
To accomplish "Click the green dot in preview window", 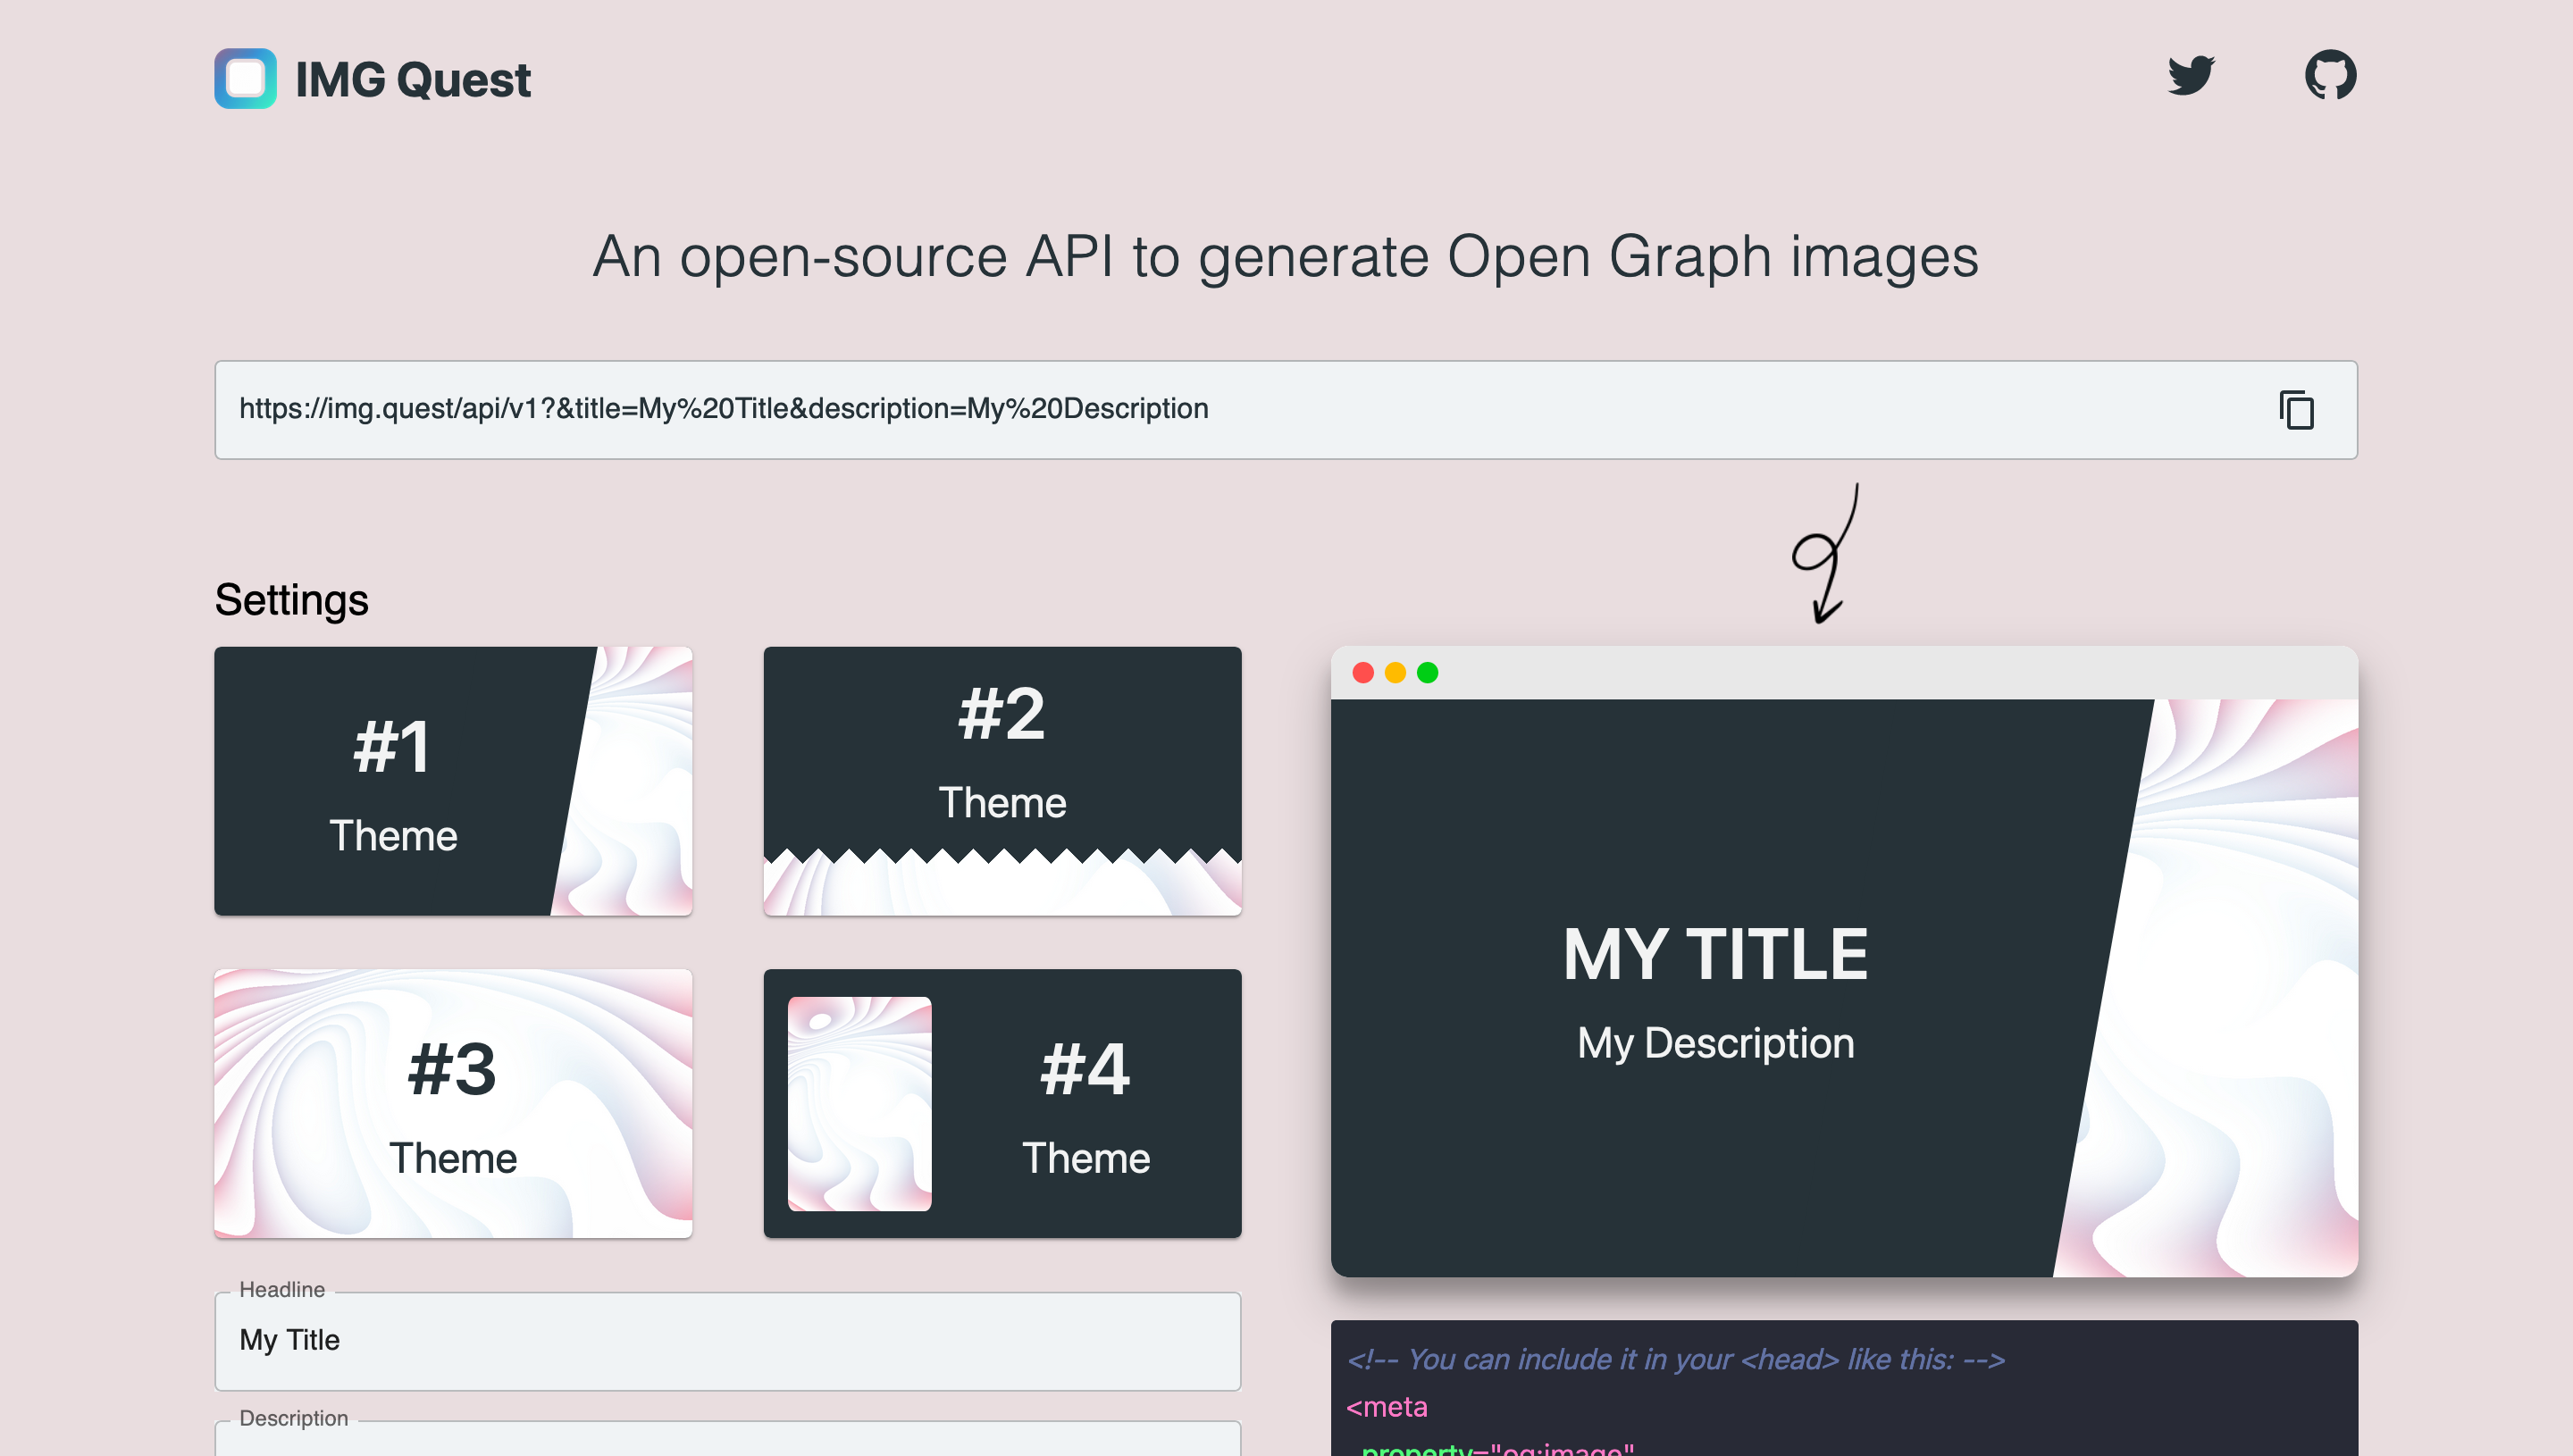I will click(1427, 673).
